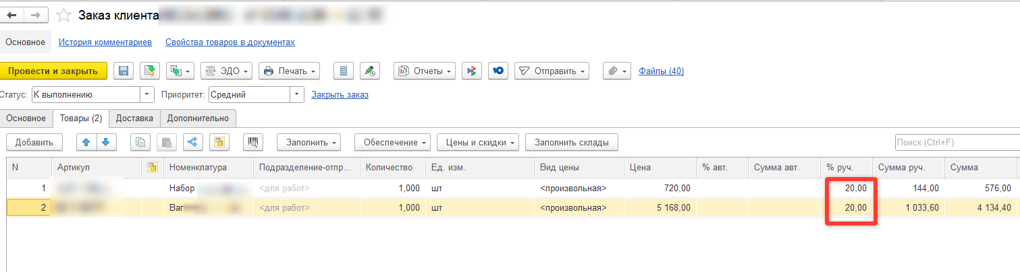Expand the Приоритет dropdown arrow
The image size is (1020, 272).
(x=297, y=95)
